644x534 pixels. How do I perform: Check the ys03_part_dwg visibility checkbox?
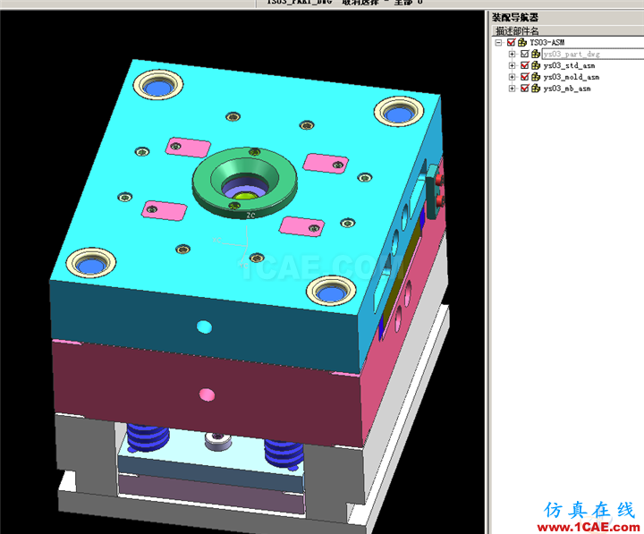[524, 54]
